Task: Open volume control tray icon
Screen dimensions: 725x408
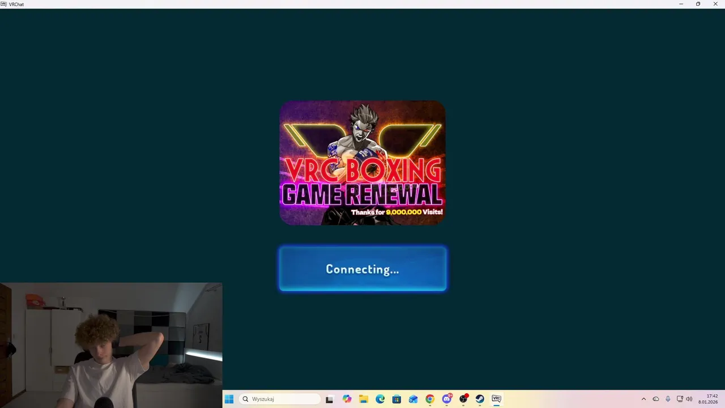Action: point(689,399)
